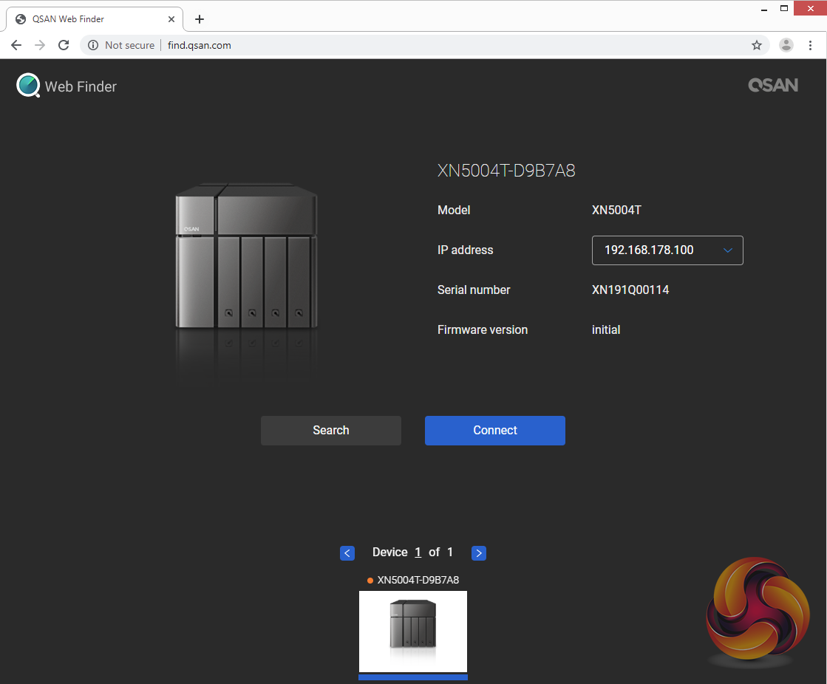The image size is (827, 684).
Task: Open the IP address dropdown 192.168.178.100
Action: coord(667,250)
